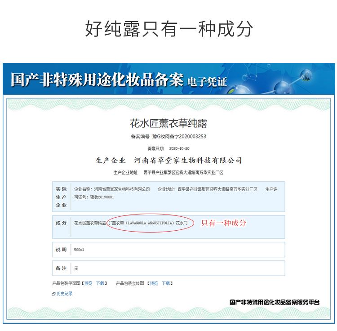The height and width of the screenshot is (331, 337).
Task: Click the red-circled lavender ingredient text
Action: tap(148, 223)
